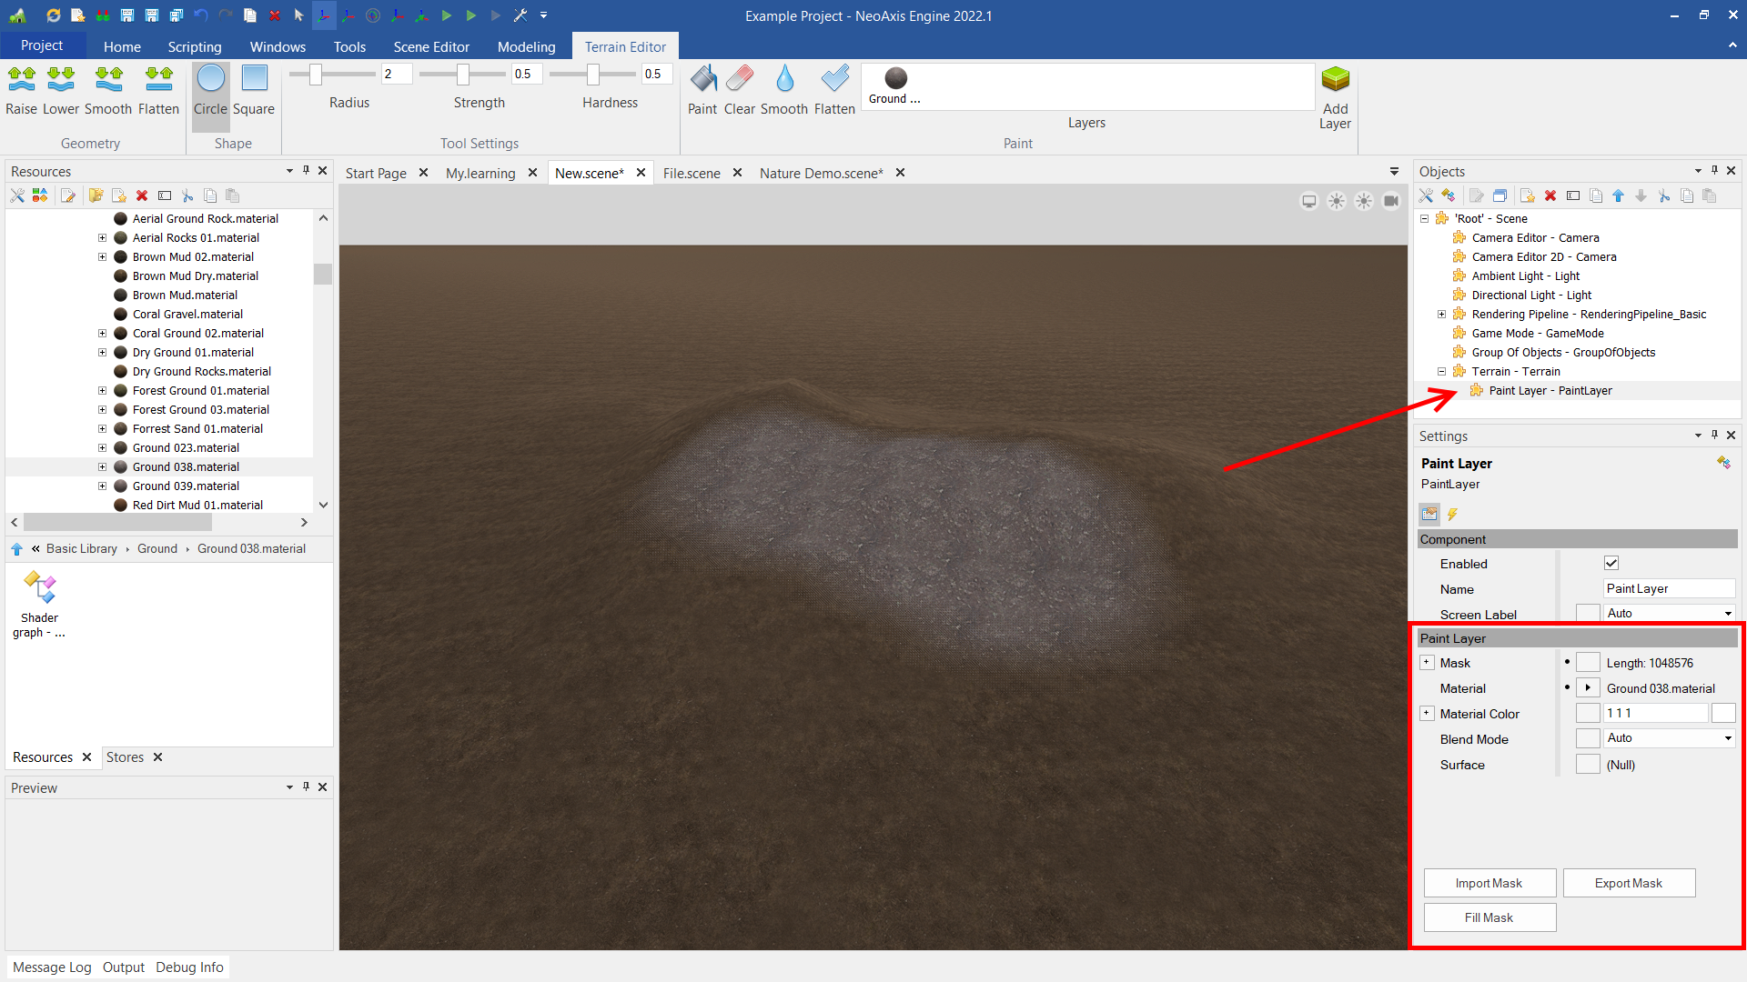Collapse the Terrain tree node
The image size is (1747, 982).
point(1441,372)
